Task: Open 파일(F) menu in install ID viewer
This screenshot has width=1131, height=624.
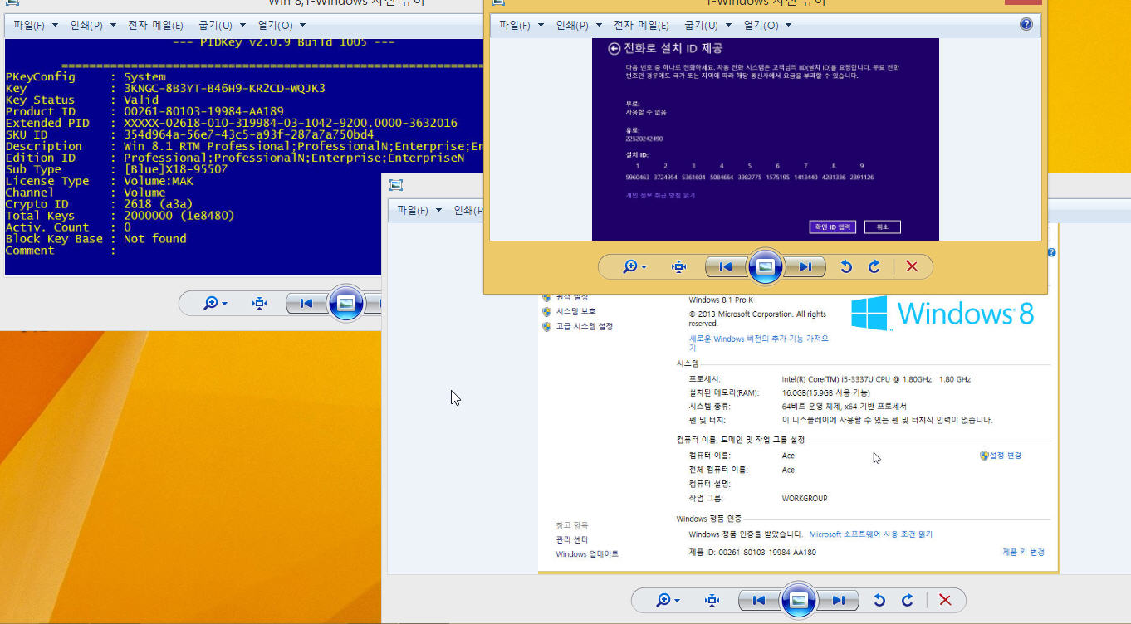Action: [521, 25]
